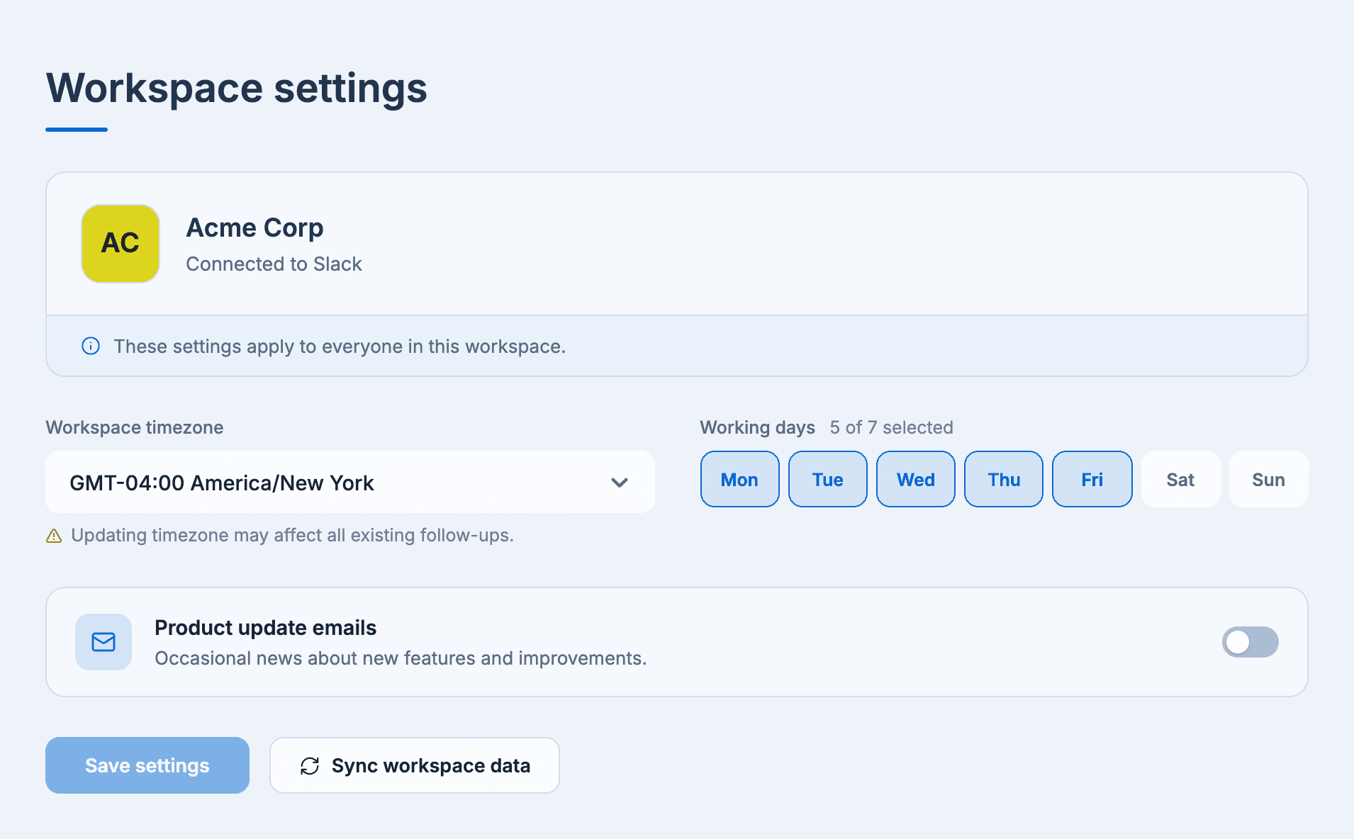Click the 'Product update emails' title
This screenshot has width=1354, height=839.
pos(265,628)
